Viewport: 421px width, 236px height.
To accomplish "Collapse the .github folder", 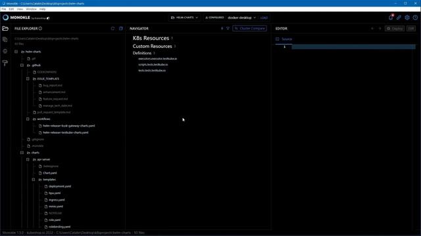I will pos(22,66).
